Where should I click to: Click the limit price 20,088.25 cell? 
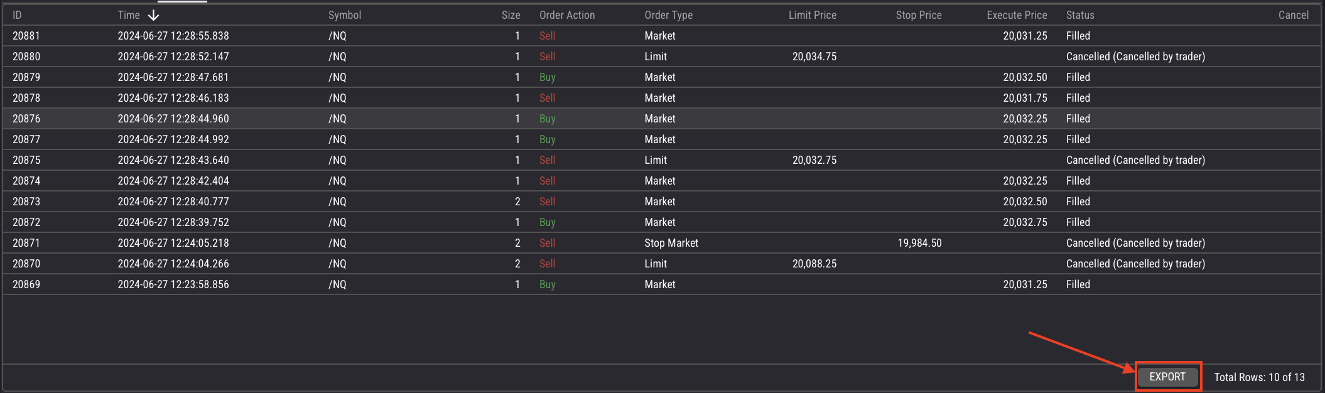(814, 264)
